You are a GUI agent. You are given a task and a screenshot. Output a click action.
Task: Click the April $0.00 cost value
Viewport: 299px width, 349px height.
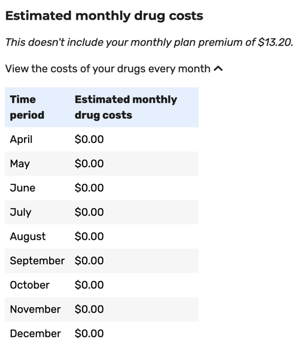click(x=89, y=139)
